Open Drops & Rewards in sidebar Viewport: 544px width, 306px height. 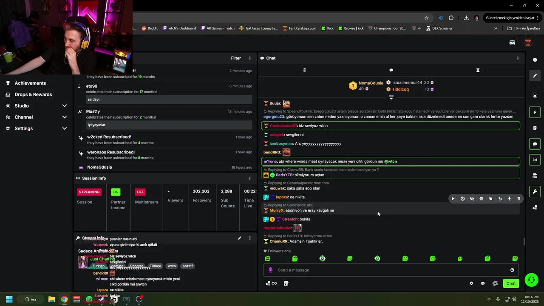tap(33, 94)
